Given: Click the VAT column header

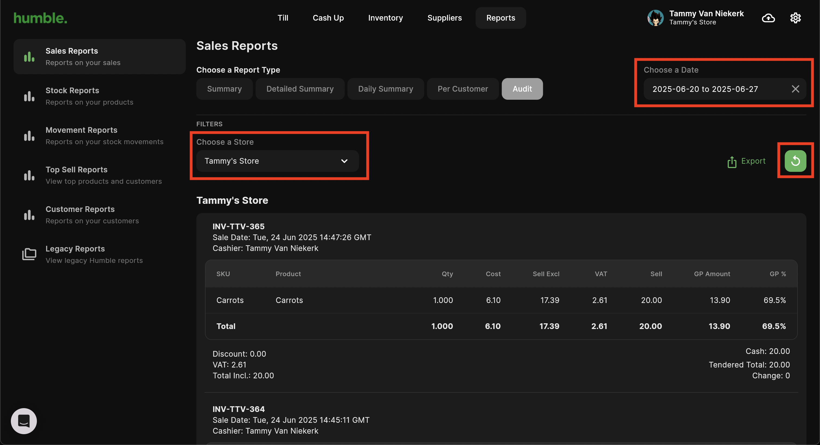Looking at the screenshot, I should coord(601,274).
